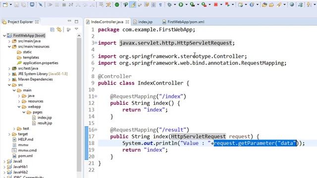Switch to the Project Explorer tab
The height and width of the screenshot is (178, 317).
click(20, 22)
